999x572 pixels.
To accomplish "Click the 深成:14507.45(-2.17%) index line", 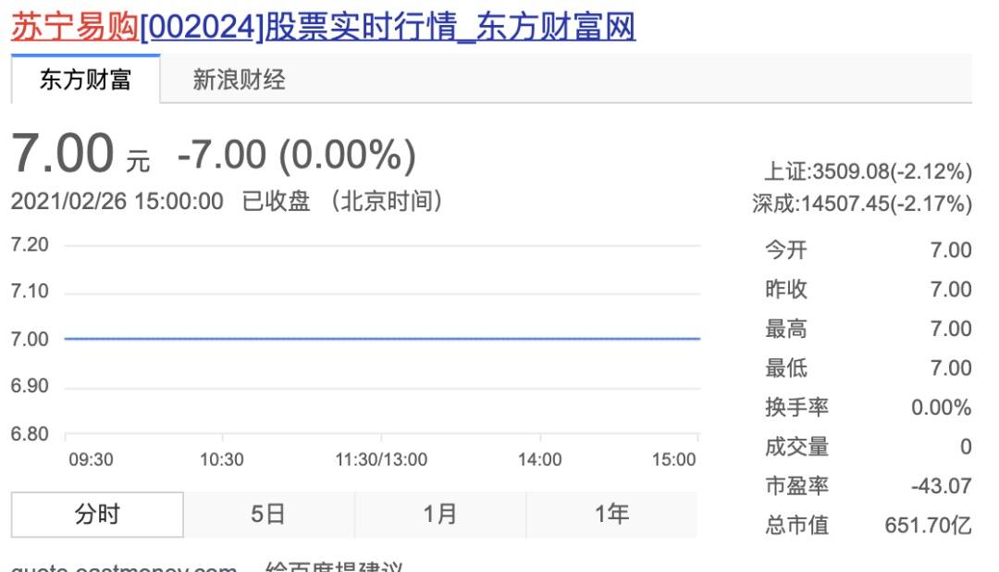I will 862,204.
